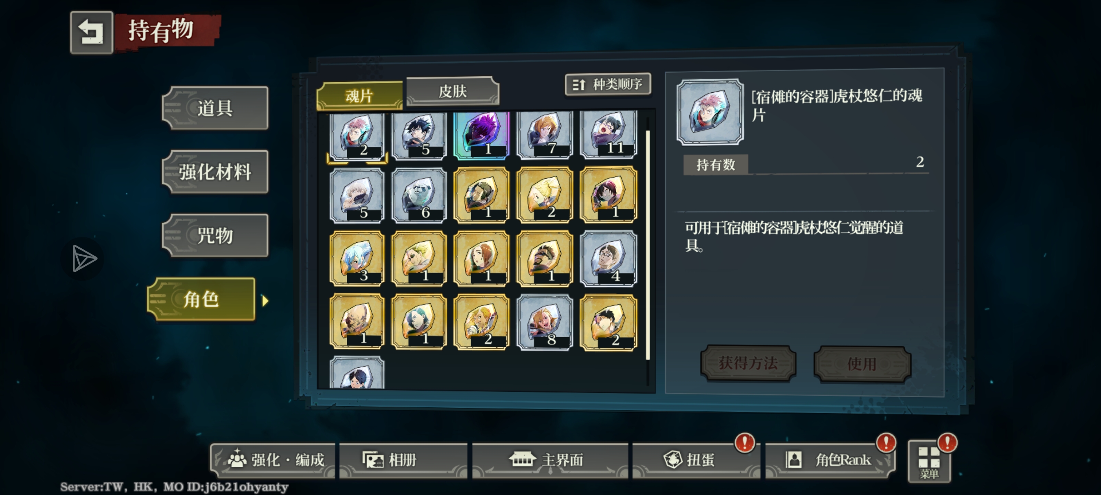The image size is (1101, 495).
Task: Open the 强化材料 category
Action: (x=215, y=172)
